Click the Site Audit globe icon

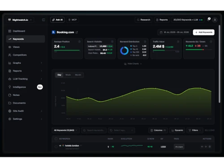click(10, 111)
